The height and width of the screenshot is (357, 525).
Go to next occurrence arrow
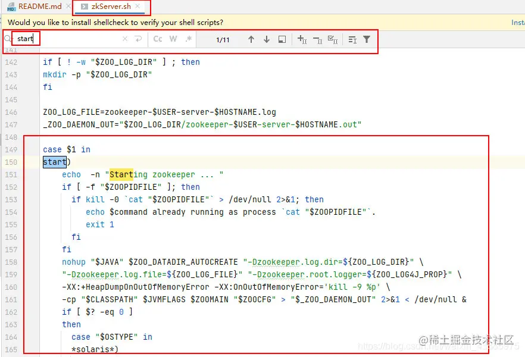tap(267, 39)
